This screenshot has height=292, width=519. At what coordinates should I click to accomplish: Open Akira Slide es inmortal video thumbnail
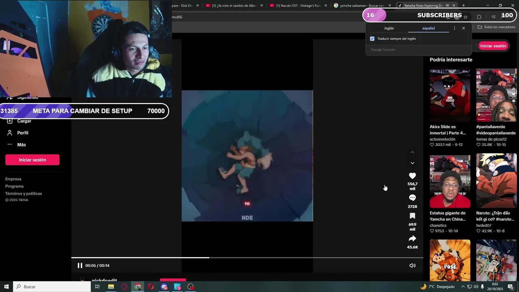coord(450,95)
